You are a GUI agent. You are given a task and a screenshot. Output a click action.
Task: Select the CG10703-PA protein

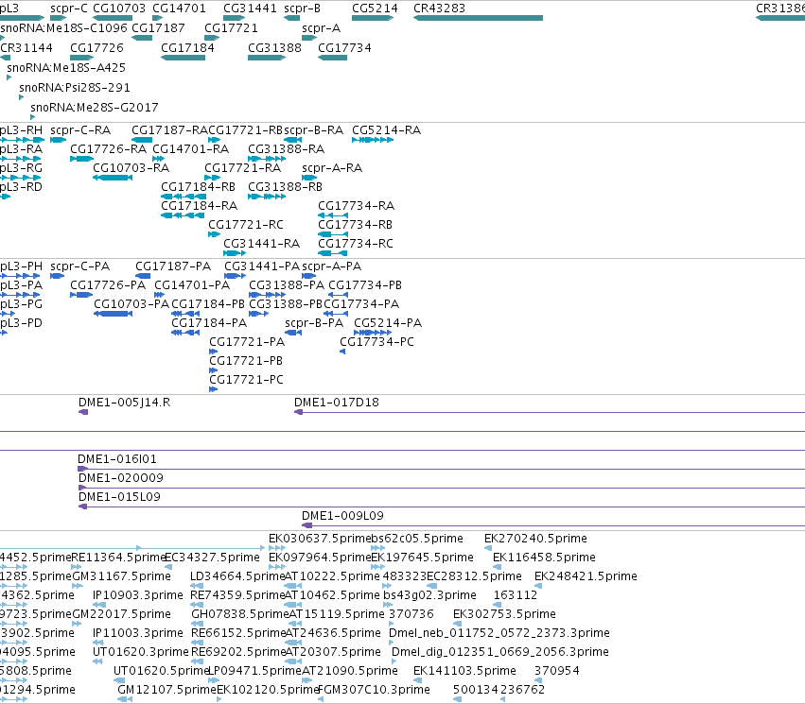(113, 314)
